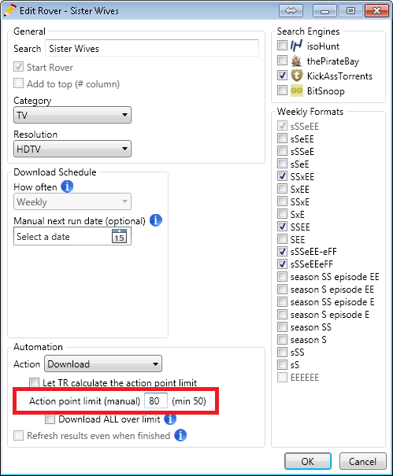Open the Resolution dropdown showing HDTV
The height and width of the screenshot is (476, 393).
pyautogui.click(x=72, y=149)
